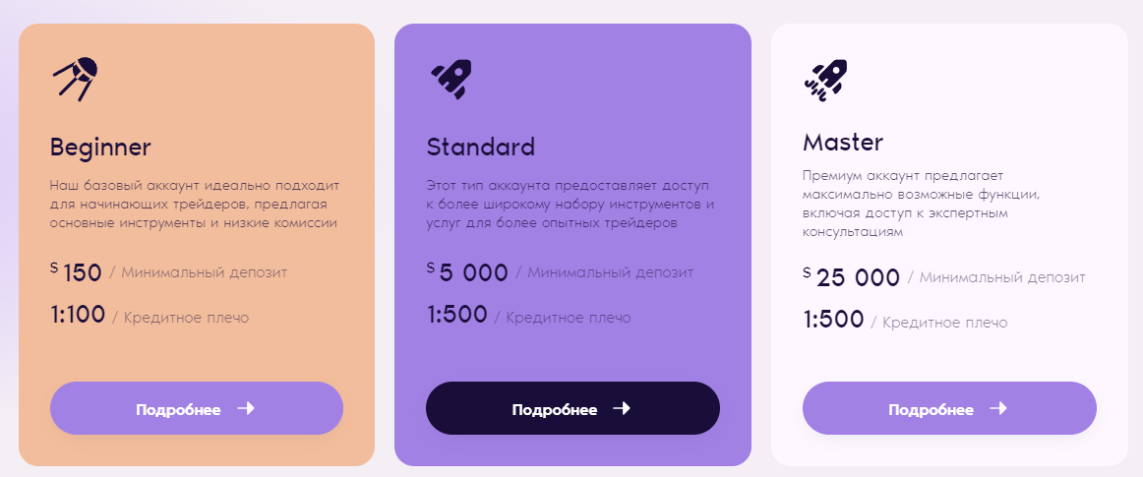Select the Beginner account title
The height and width of the screenshot is (477, 1143).
(x=100, y=148)
